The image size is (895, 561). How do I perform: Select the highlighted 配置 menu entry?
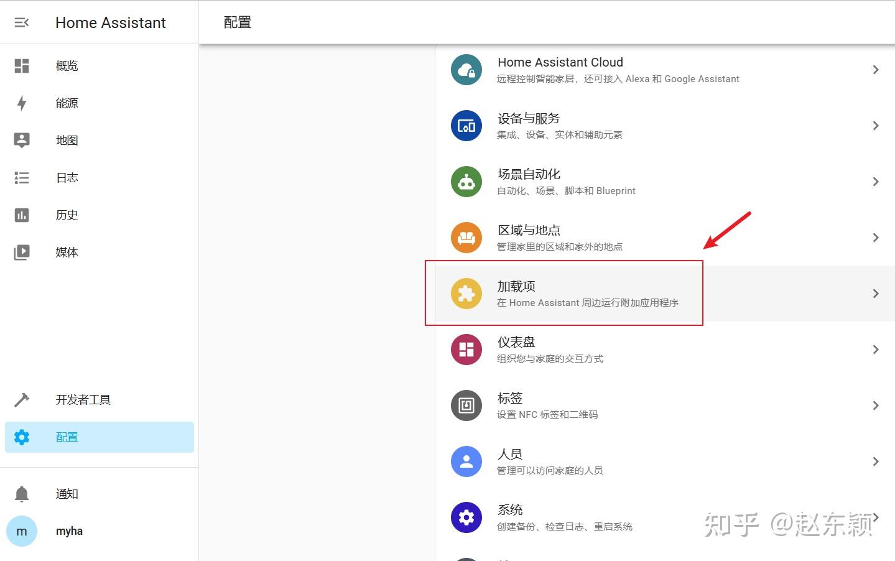(x=67, y=437)
